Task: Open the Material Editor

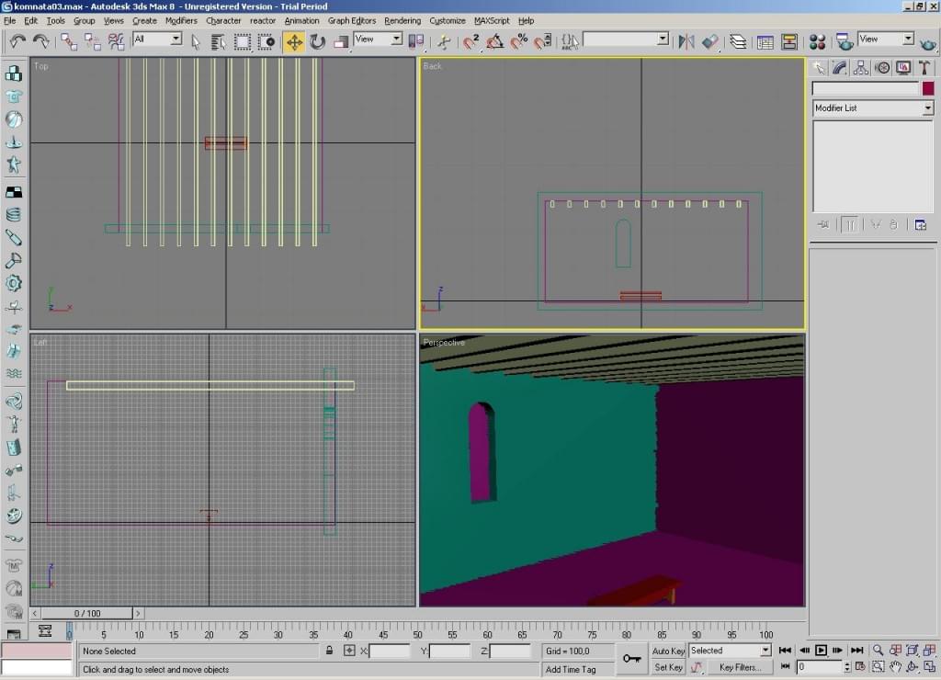Action: tap(817, 41)
